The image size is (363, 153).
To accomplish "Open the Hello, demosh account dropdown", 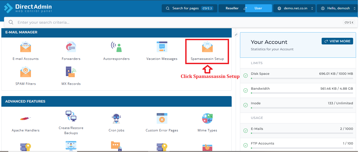I will [x=337, y=8].
